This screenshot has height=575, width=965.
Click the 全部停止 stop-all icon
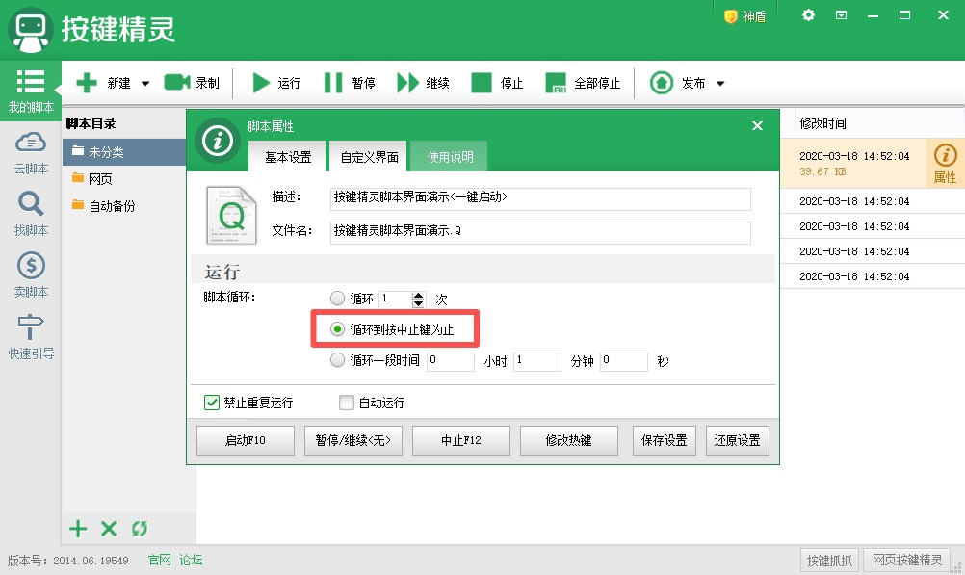point(554,83)
